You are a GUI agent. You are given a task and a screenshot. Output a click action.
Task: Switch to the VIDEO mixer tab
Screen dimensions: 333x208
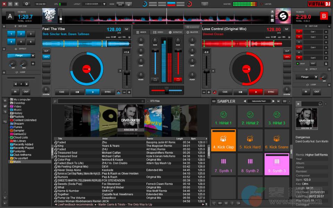click(158, 32)
